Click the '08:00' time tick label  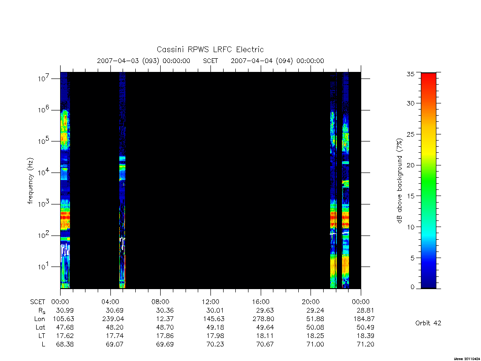pyautogui.click(x=161, y=302)
